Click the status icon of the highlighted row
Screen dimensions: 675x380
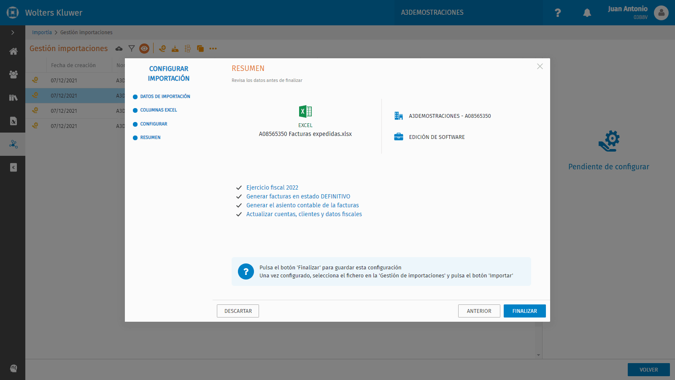click(35, 95)
